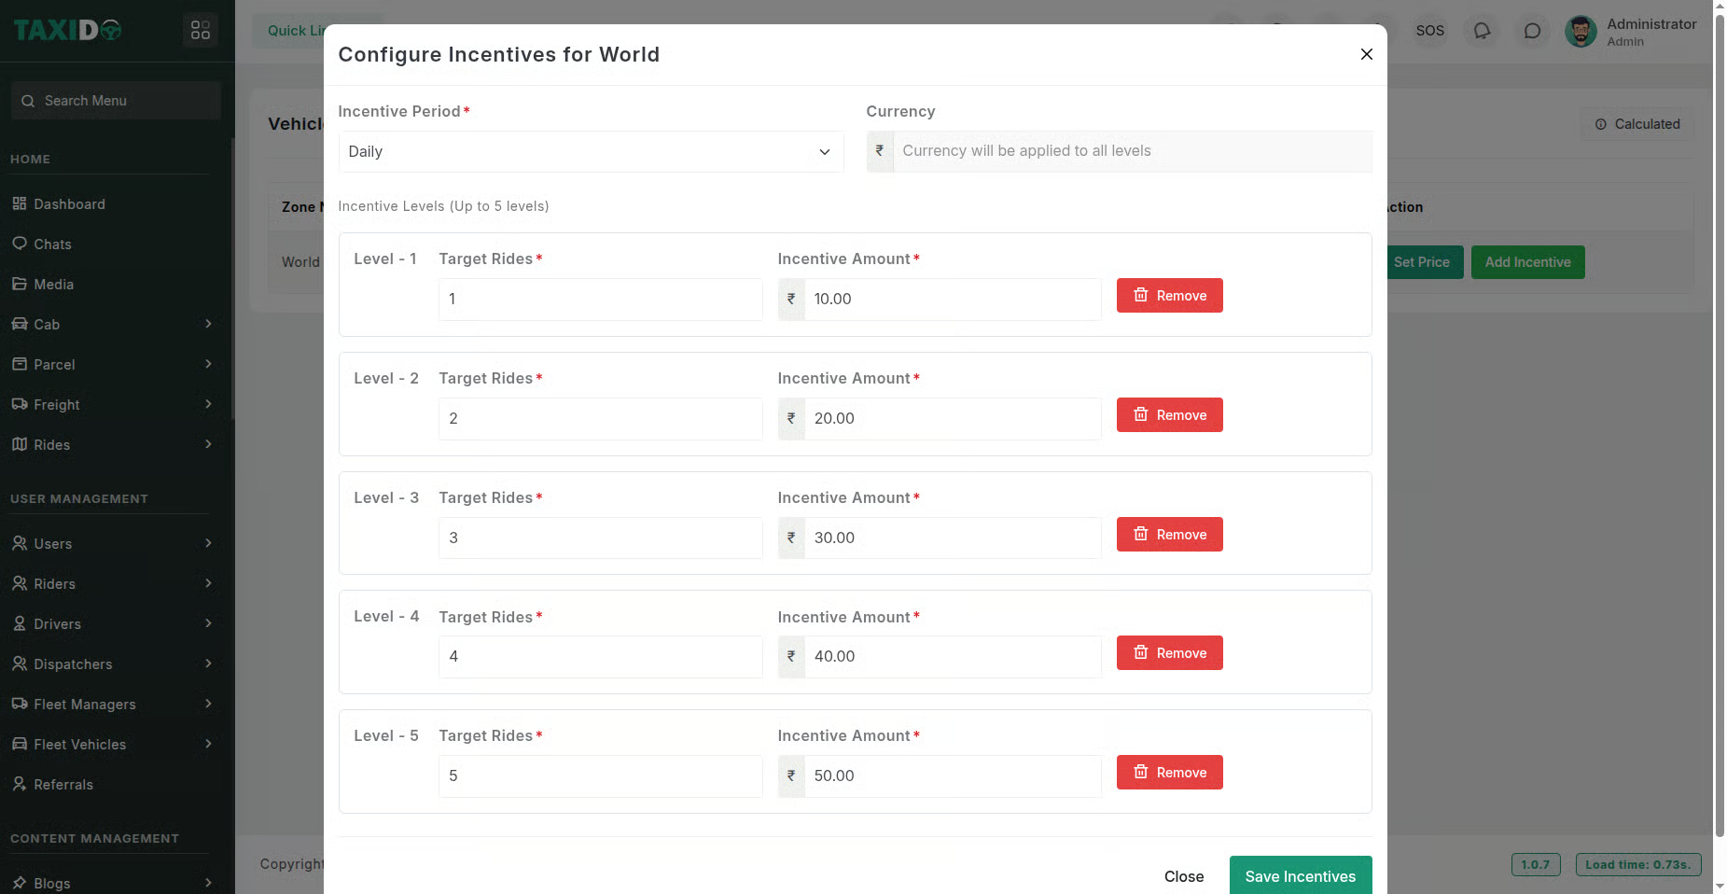The width and height of the screenshot is (1727, 894).
Task: Go to Chats in the sidebar
Action: point(52,244)
